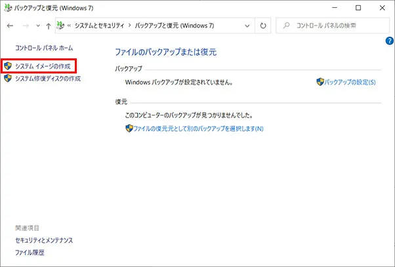
Task: Open recent locations dropdown chevron
Action: pyautogui.click(x=38, y=26)
